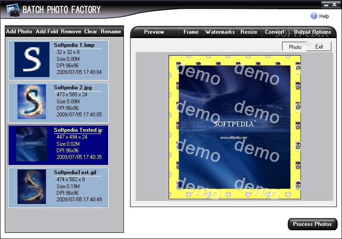The height and width of the screenshot is (239, 342).
Task: Click Rename in the file toolbar
Action: coord(111,32)
